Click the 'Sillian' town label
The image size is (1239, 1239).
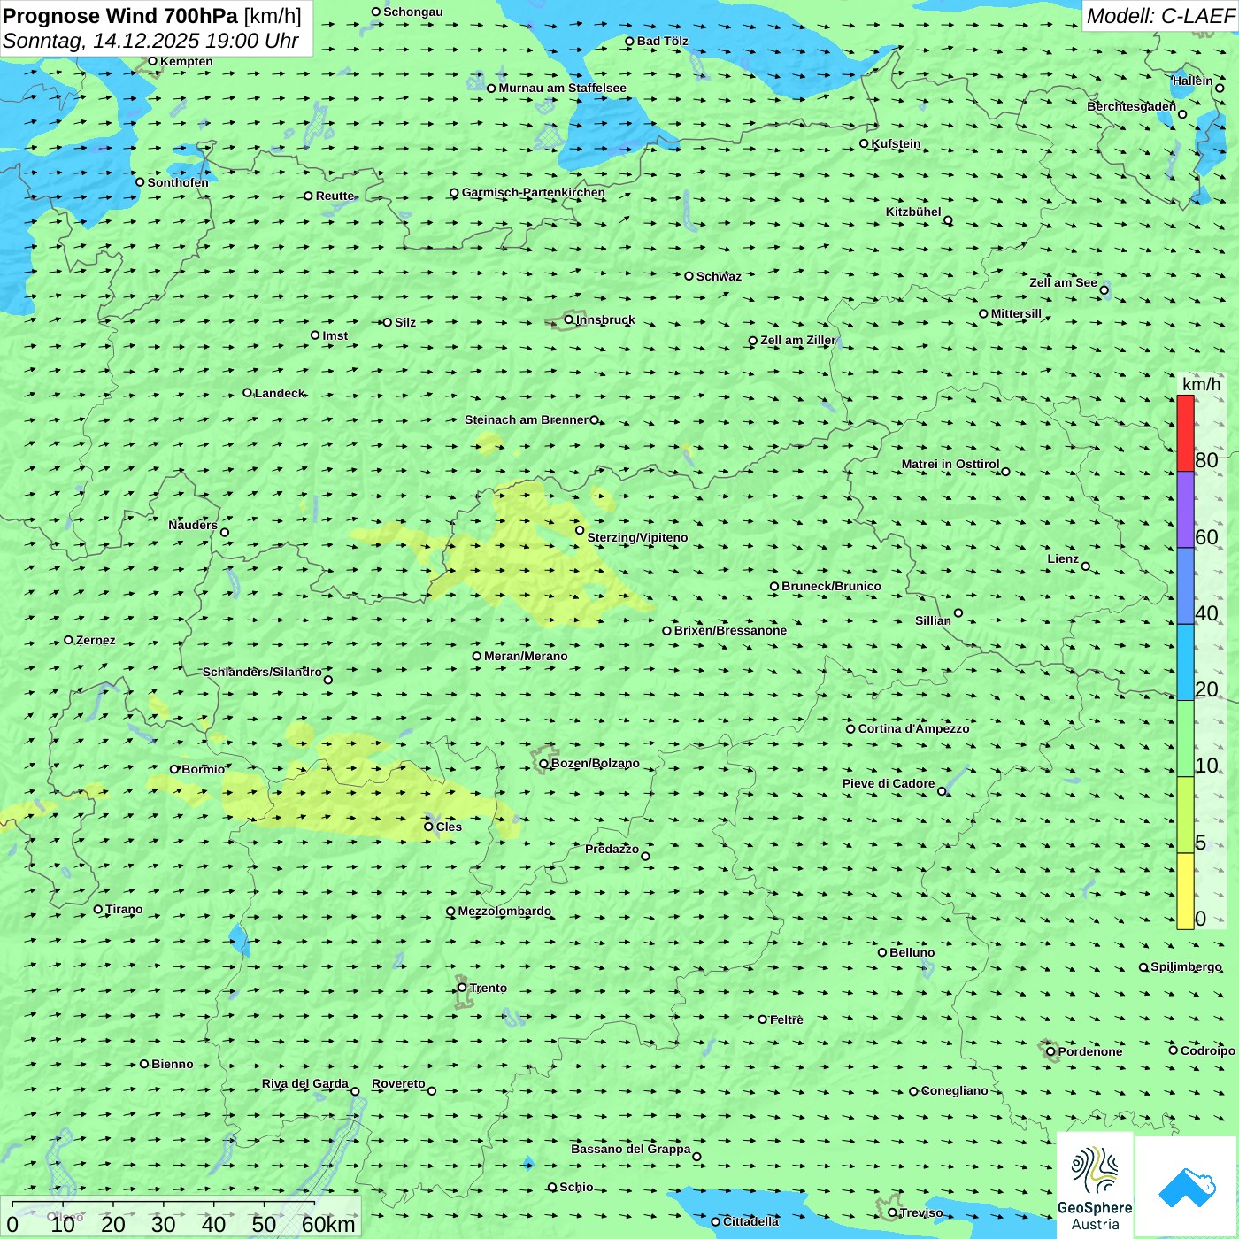click(x=933, y=620)
